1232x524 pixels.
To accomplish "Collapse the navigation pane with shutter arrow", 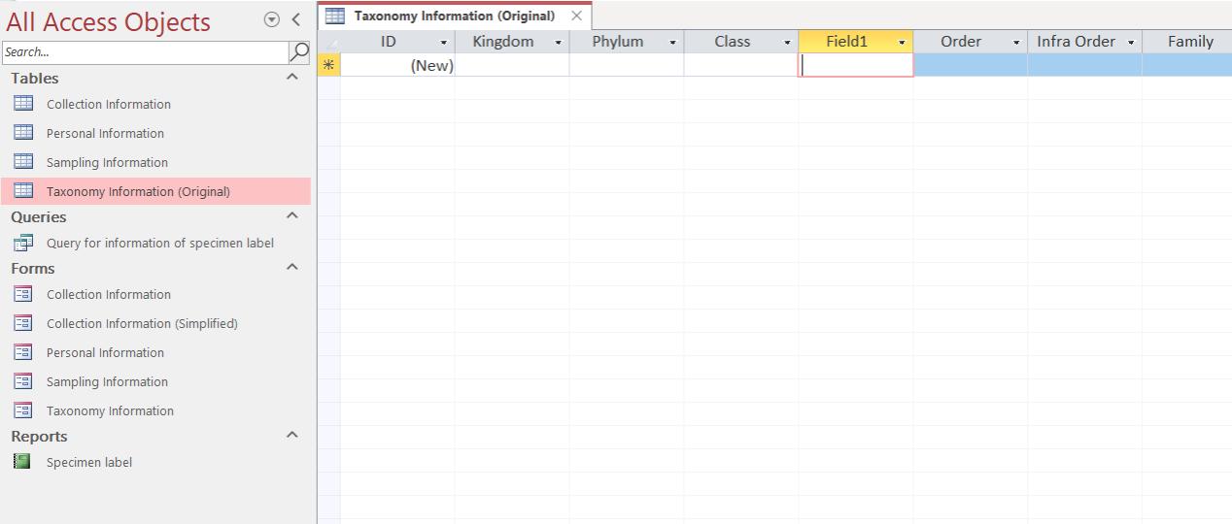I will click(296, 20).
